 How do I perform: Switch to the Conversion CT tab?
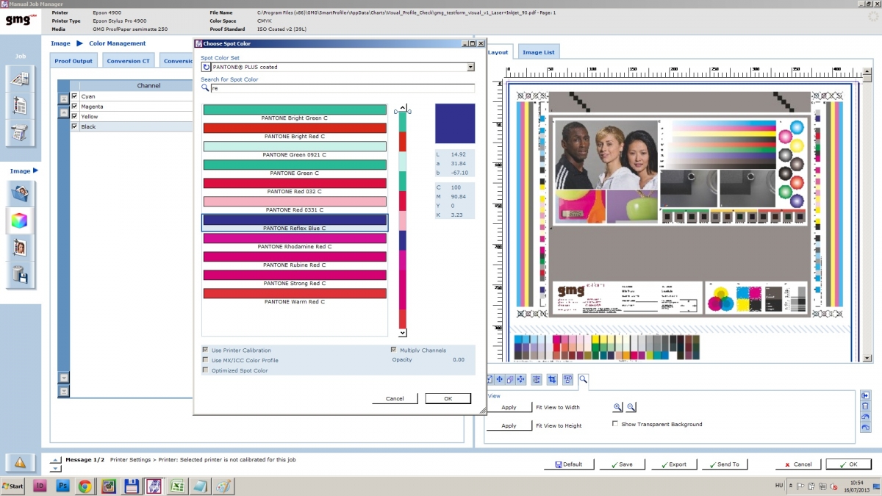coord(128,61)
